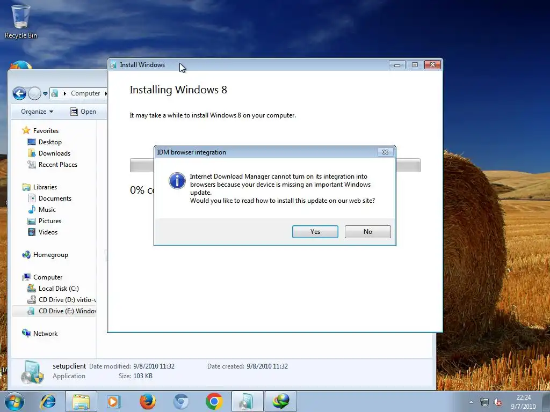The image size is (550, 412).
Task: Launch Google Chrome from the taskbar
Action: [214, 401]
